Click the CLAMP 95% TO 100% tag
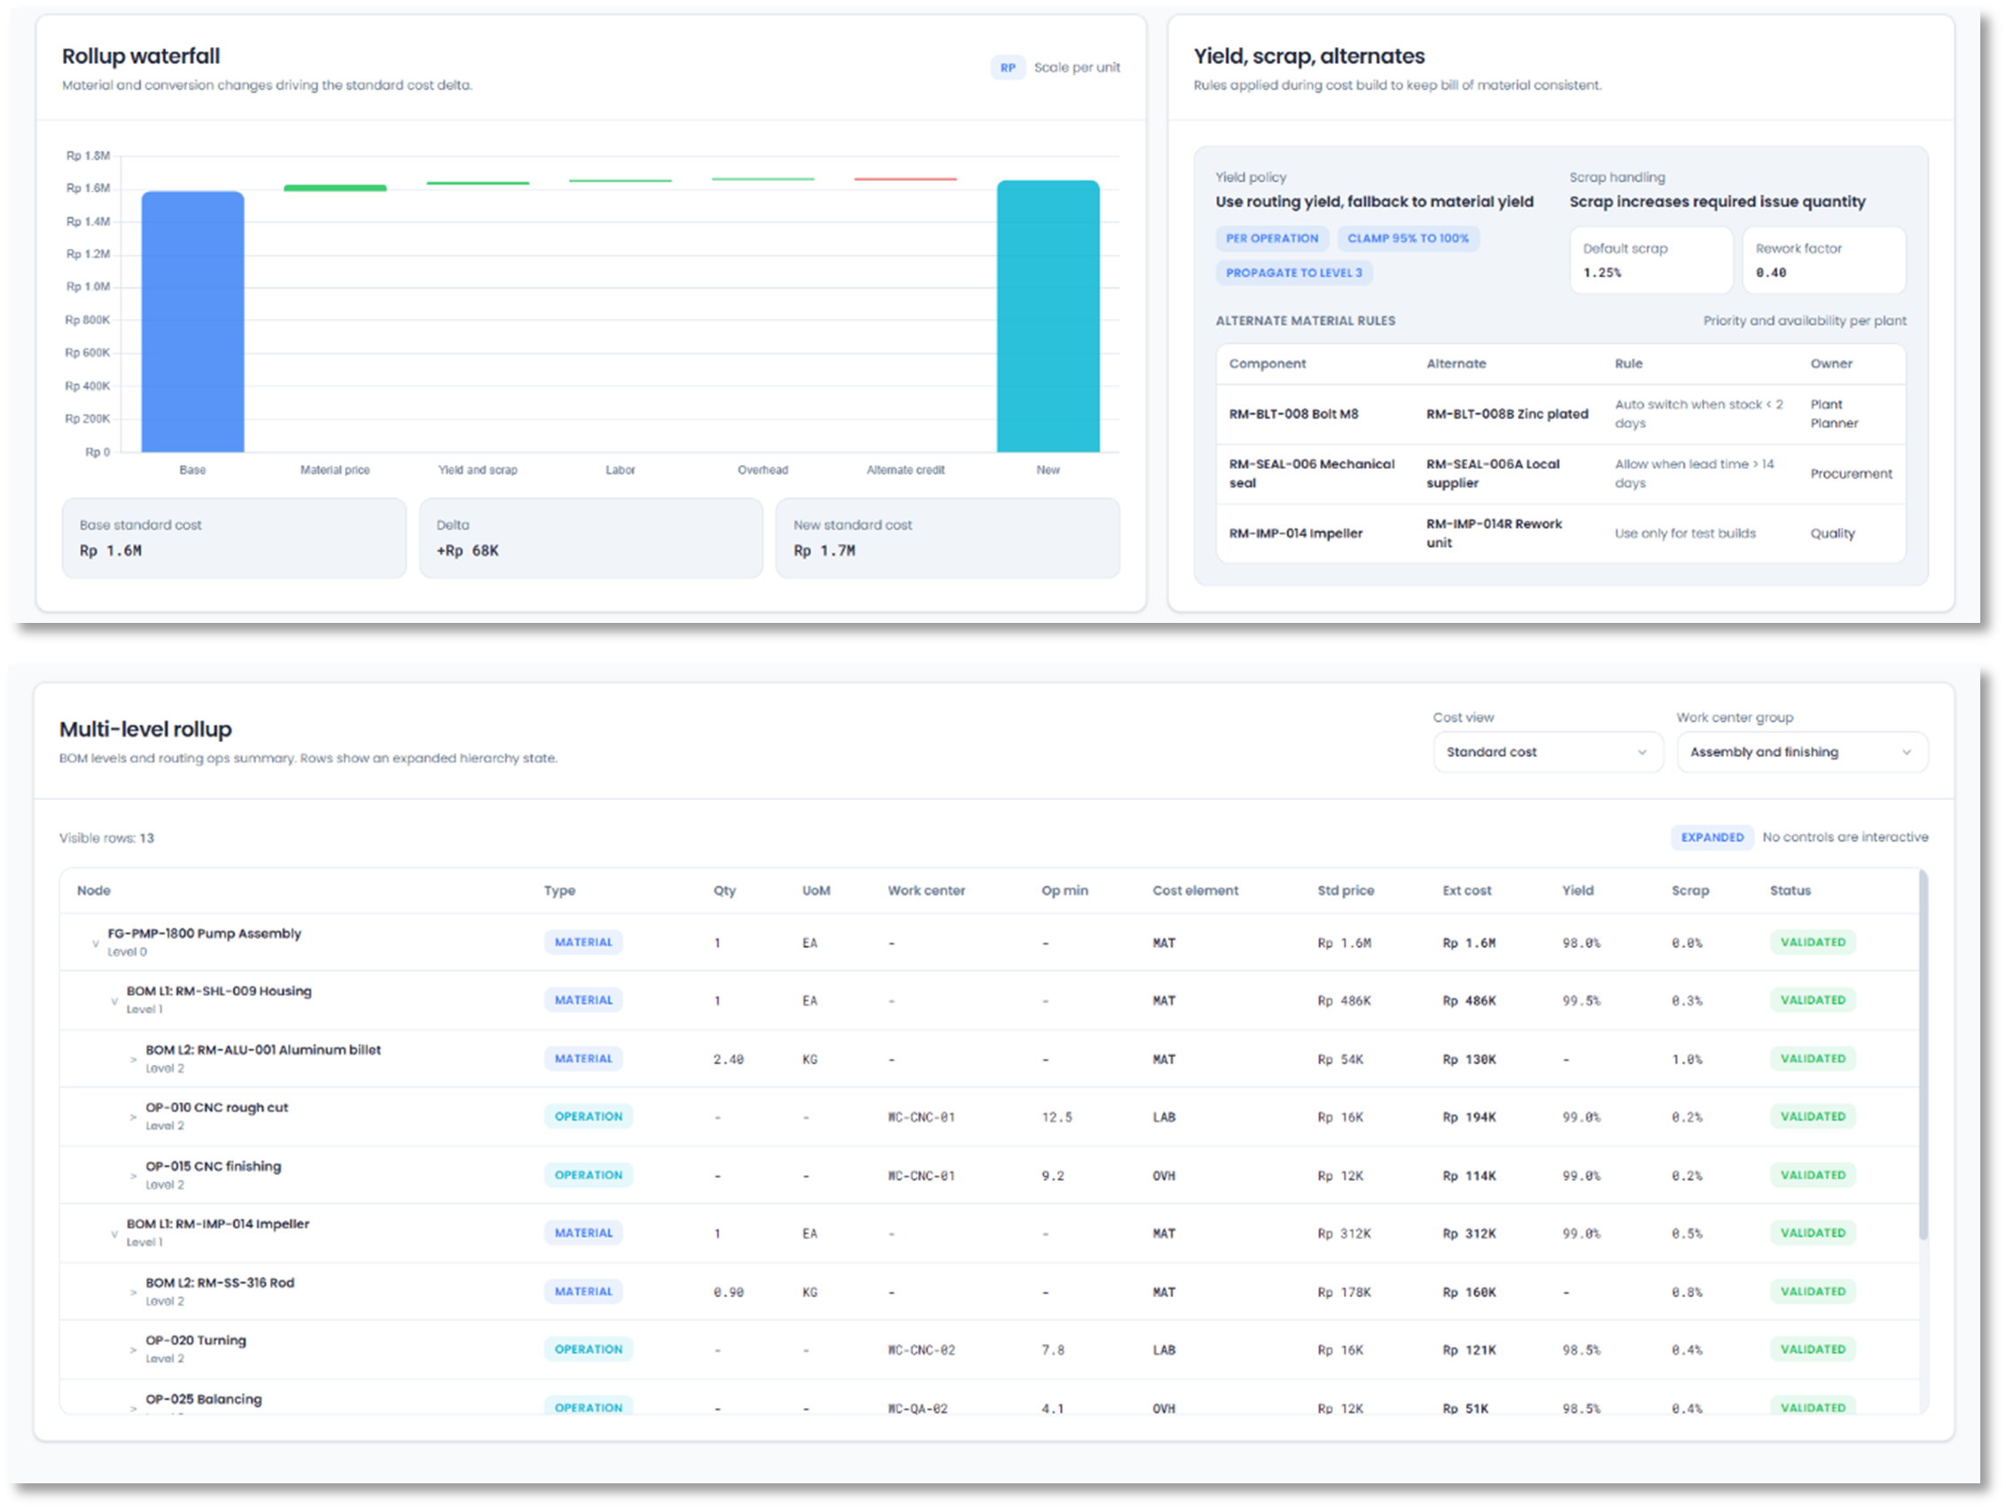The image size is (2006, 1509). [1408, 238]
